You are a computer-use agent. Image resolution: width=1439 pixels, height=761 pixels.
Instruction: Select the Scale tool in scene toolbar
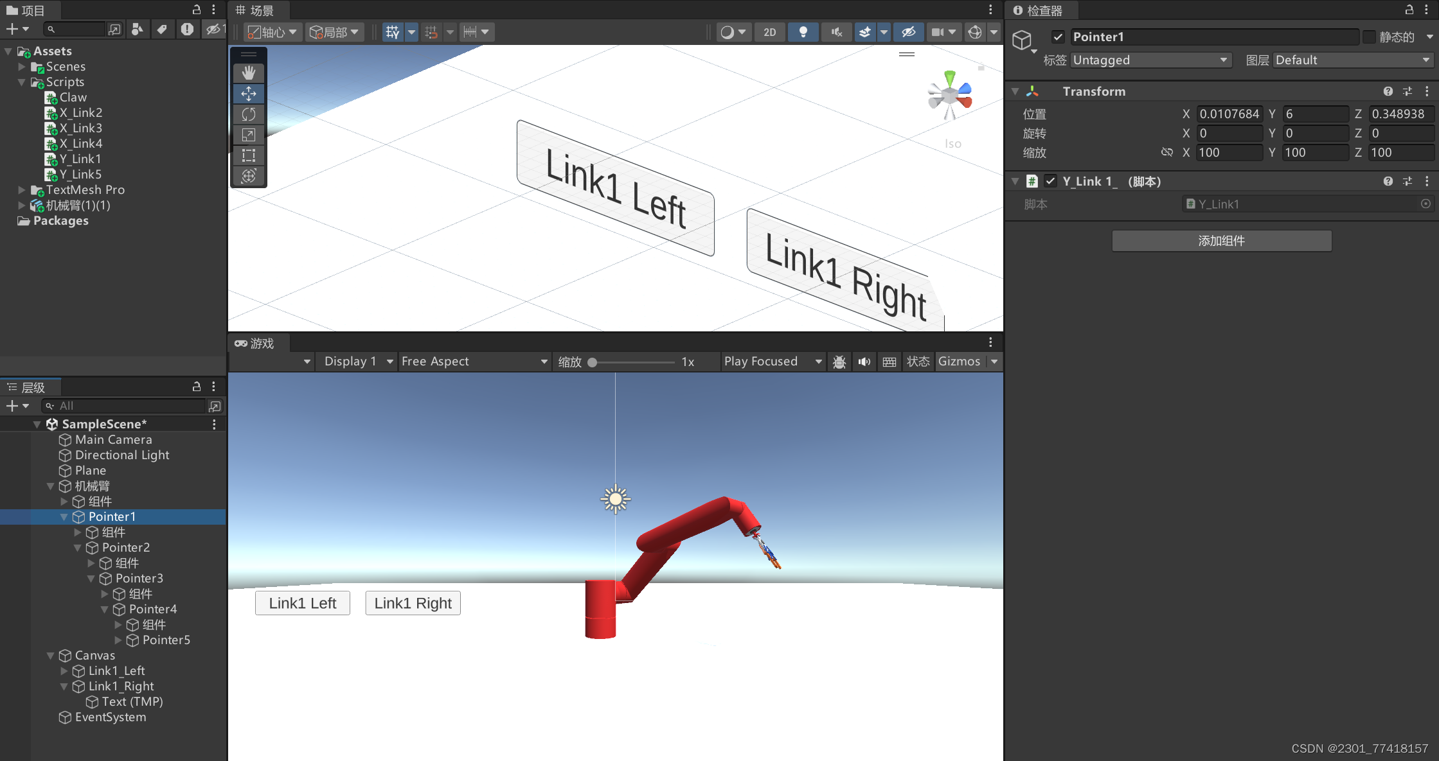pyautogui.click(x=249, y=135)
